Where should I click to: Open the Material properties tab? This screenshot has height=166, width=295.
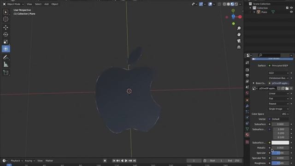click(x=247, y=135)
